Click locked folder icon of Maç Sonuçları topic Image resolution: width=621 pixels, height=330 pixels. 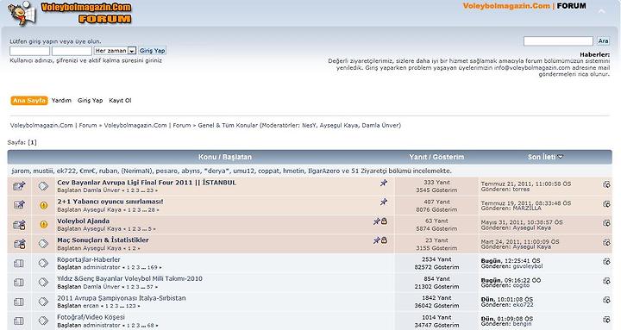pyautogui.click(x=19, y=244)
